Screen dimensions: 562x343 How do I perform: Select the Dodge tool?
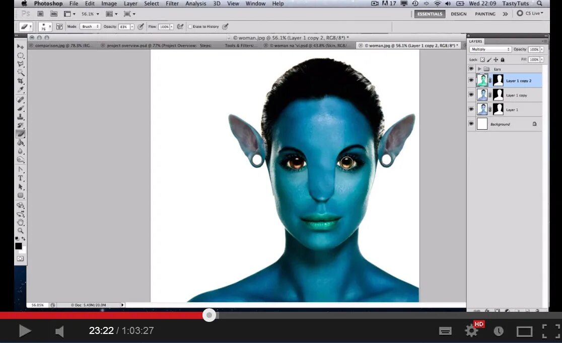[x=21, y=160]
